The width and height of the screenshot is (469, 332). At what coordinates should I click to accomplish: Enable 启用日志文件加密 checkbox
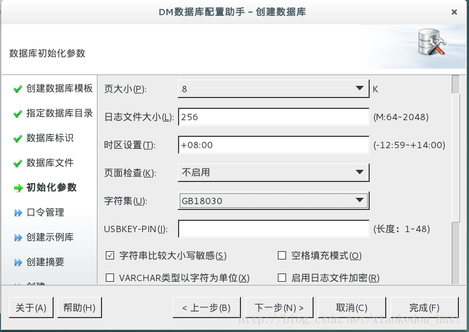[x=282, y=278]
